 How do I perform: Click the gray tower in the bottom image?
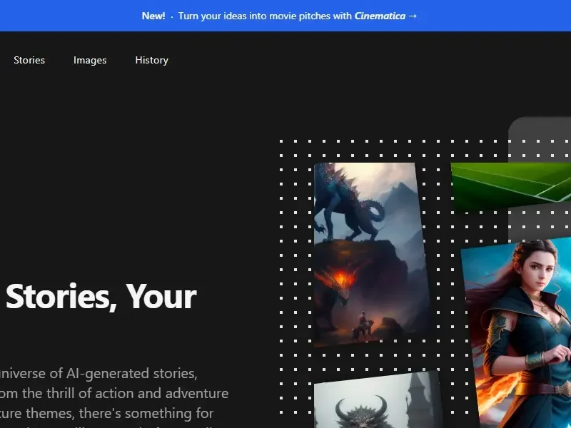[x=416, y=396]
